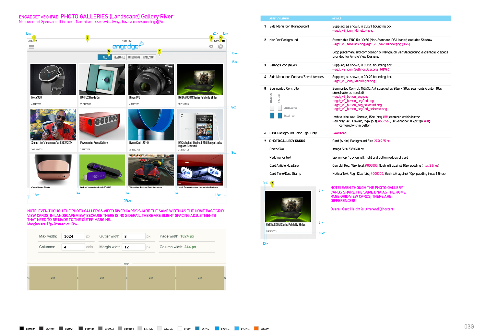Click 'Base Background Color Light Gray' text
The image size is (486, 336).
293,133
